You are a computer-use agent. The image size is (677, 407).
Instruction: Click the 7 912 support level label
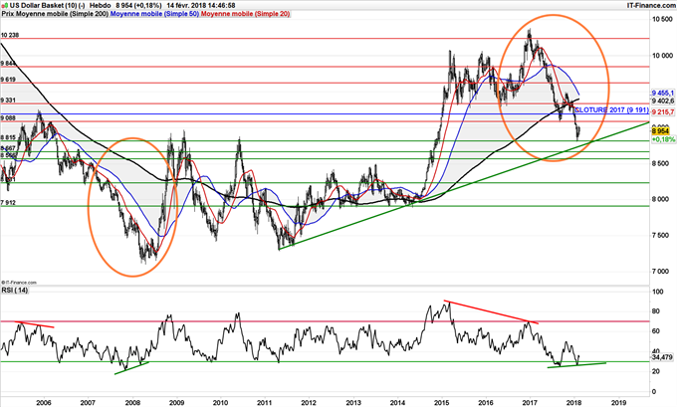(8, 202)
